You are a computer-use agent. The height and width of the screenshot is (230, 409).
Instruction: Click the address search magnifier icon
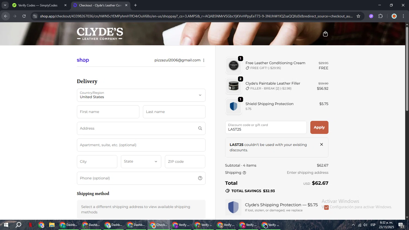click(x=200, y=128)
